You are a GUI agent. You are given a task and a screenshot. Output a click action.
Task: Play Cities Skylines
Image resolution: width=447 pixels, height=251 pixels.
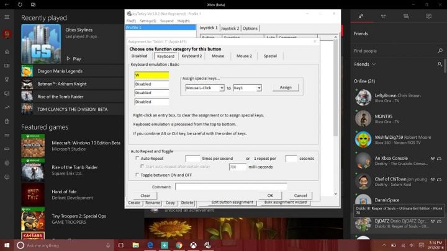point(74,59)
